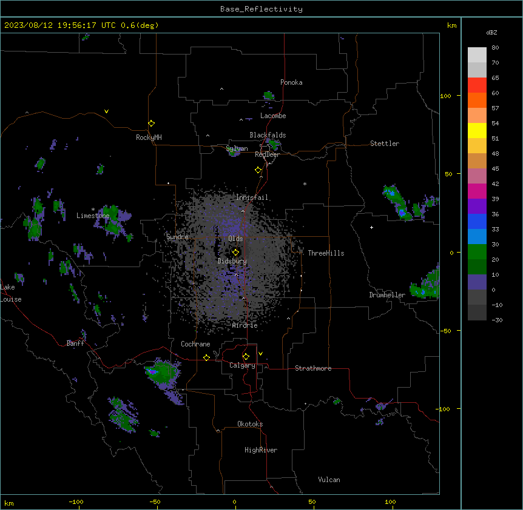The width and height of the screenshot is (523, 510).
Task: Click the Didsbury label
Action: (x=232, y=261)
